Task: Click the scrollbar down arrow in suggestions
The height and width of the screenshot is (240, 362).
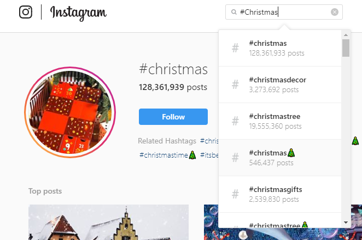Action: pyautogui.click(x=346, y=223)
